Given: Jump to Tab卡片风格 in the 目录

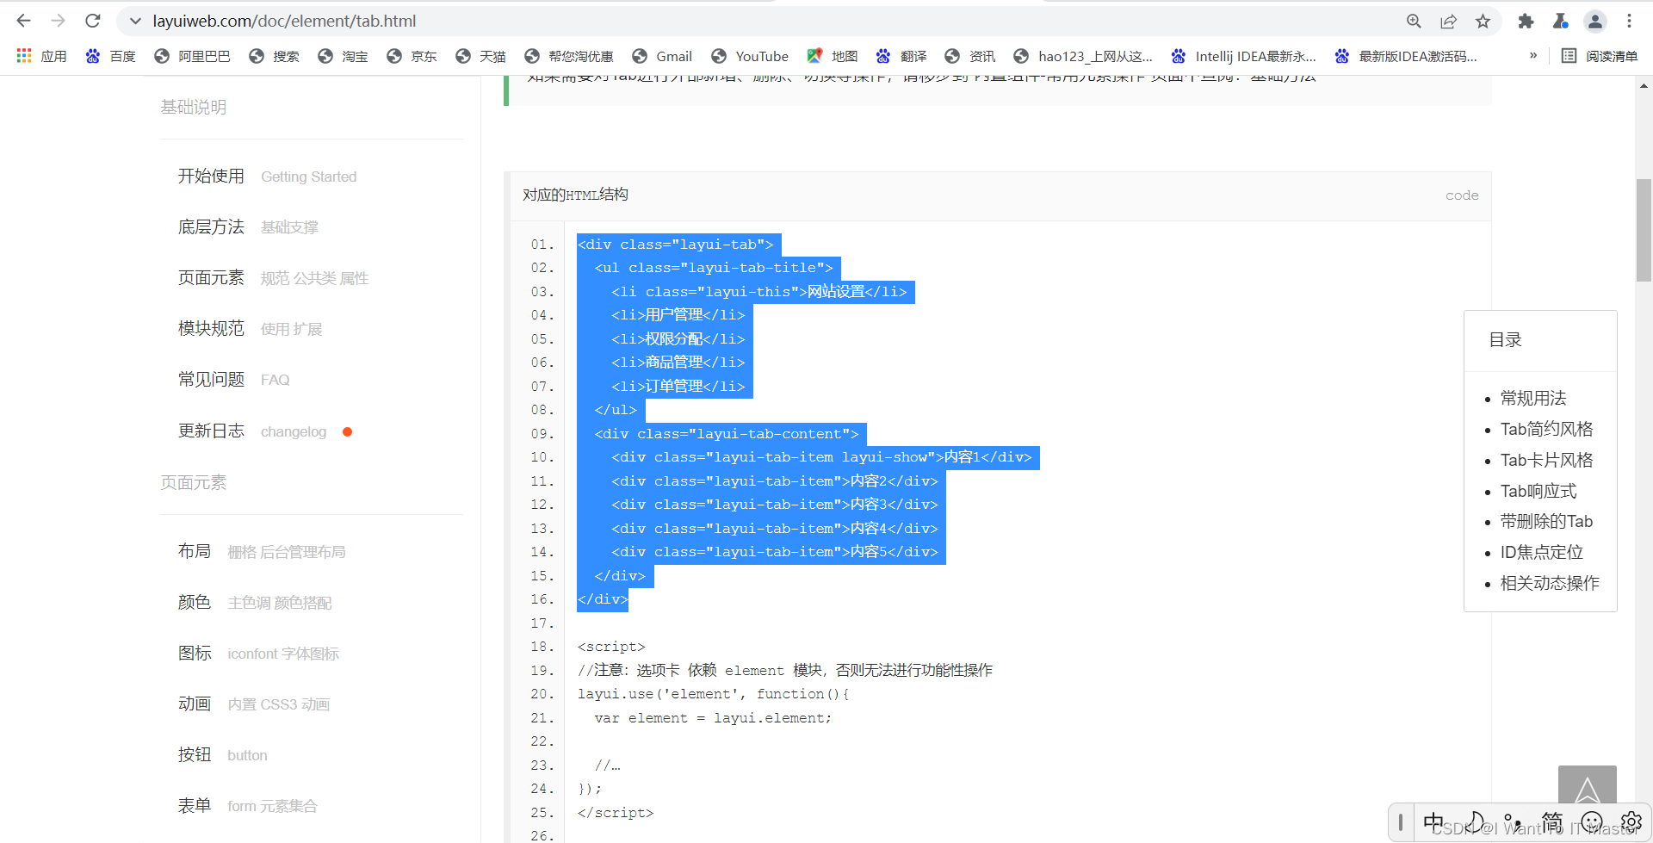Looking at the screenshot, I should (x=1546, y=460).
